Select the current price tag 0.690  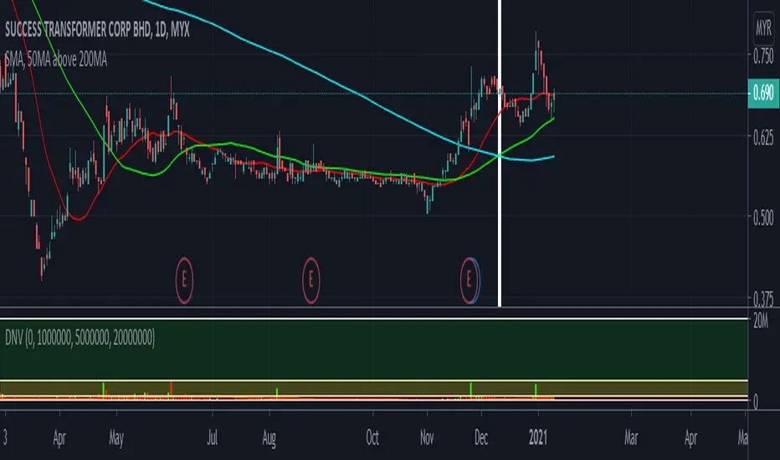coord(763,93)
